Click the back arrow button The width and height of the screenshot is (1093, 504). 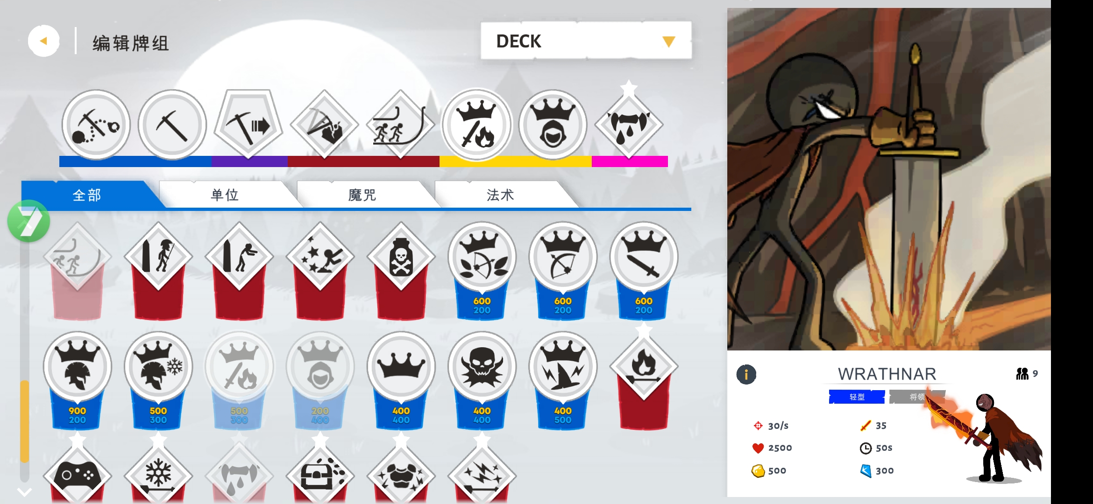tap(43, 41)
